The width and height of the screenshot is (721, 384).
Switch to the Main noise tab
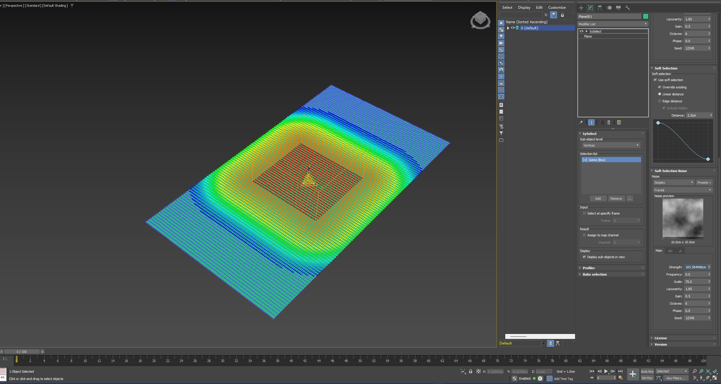tap(659, 251)
